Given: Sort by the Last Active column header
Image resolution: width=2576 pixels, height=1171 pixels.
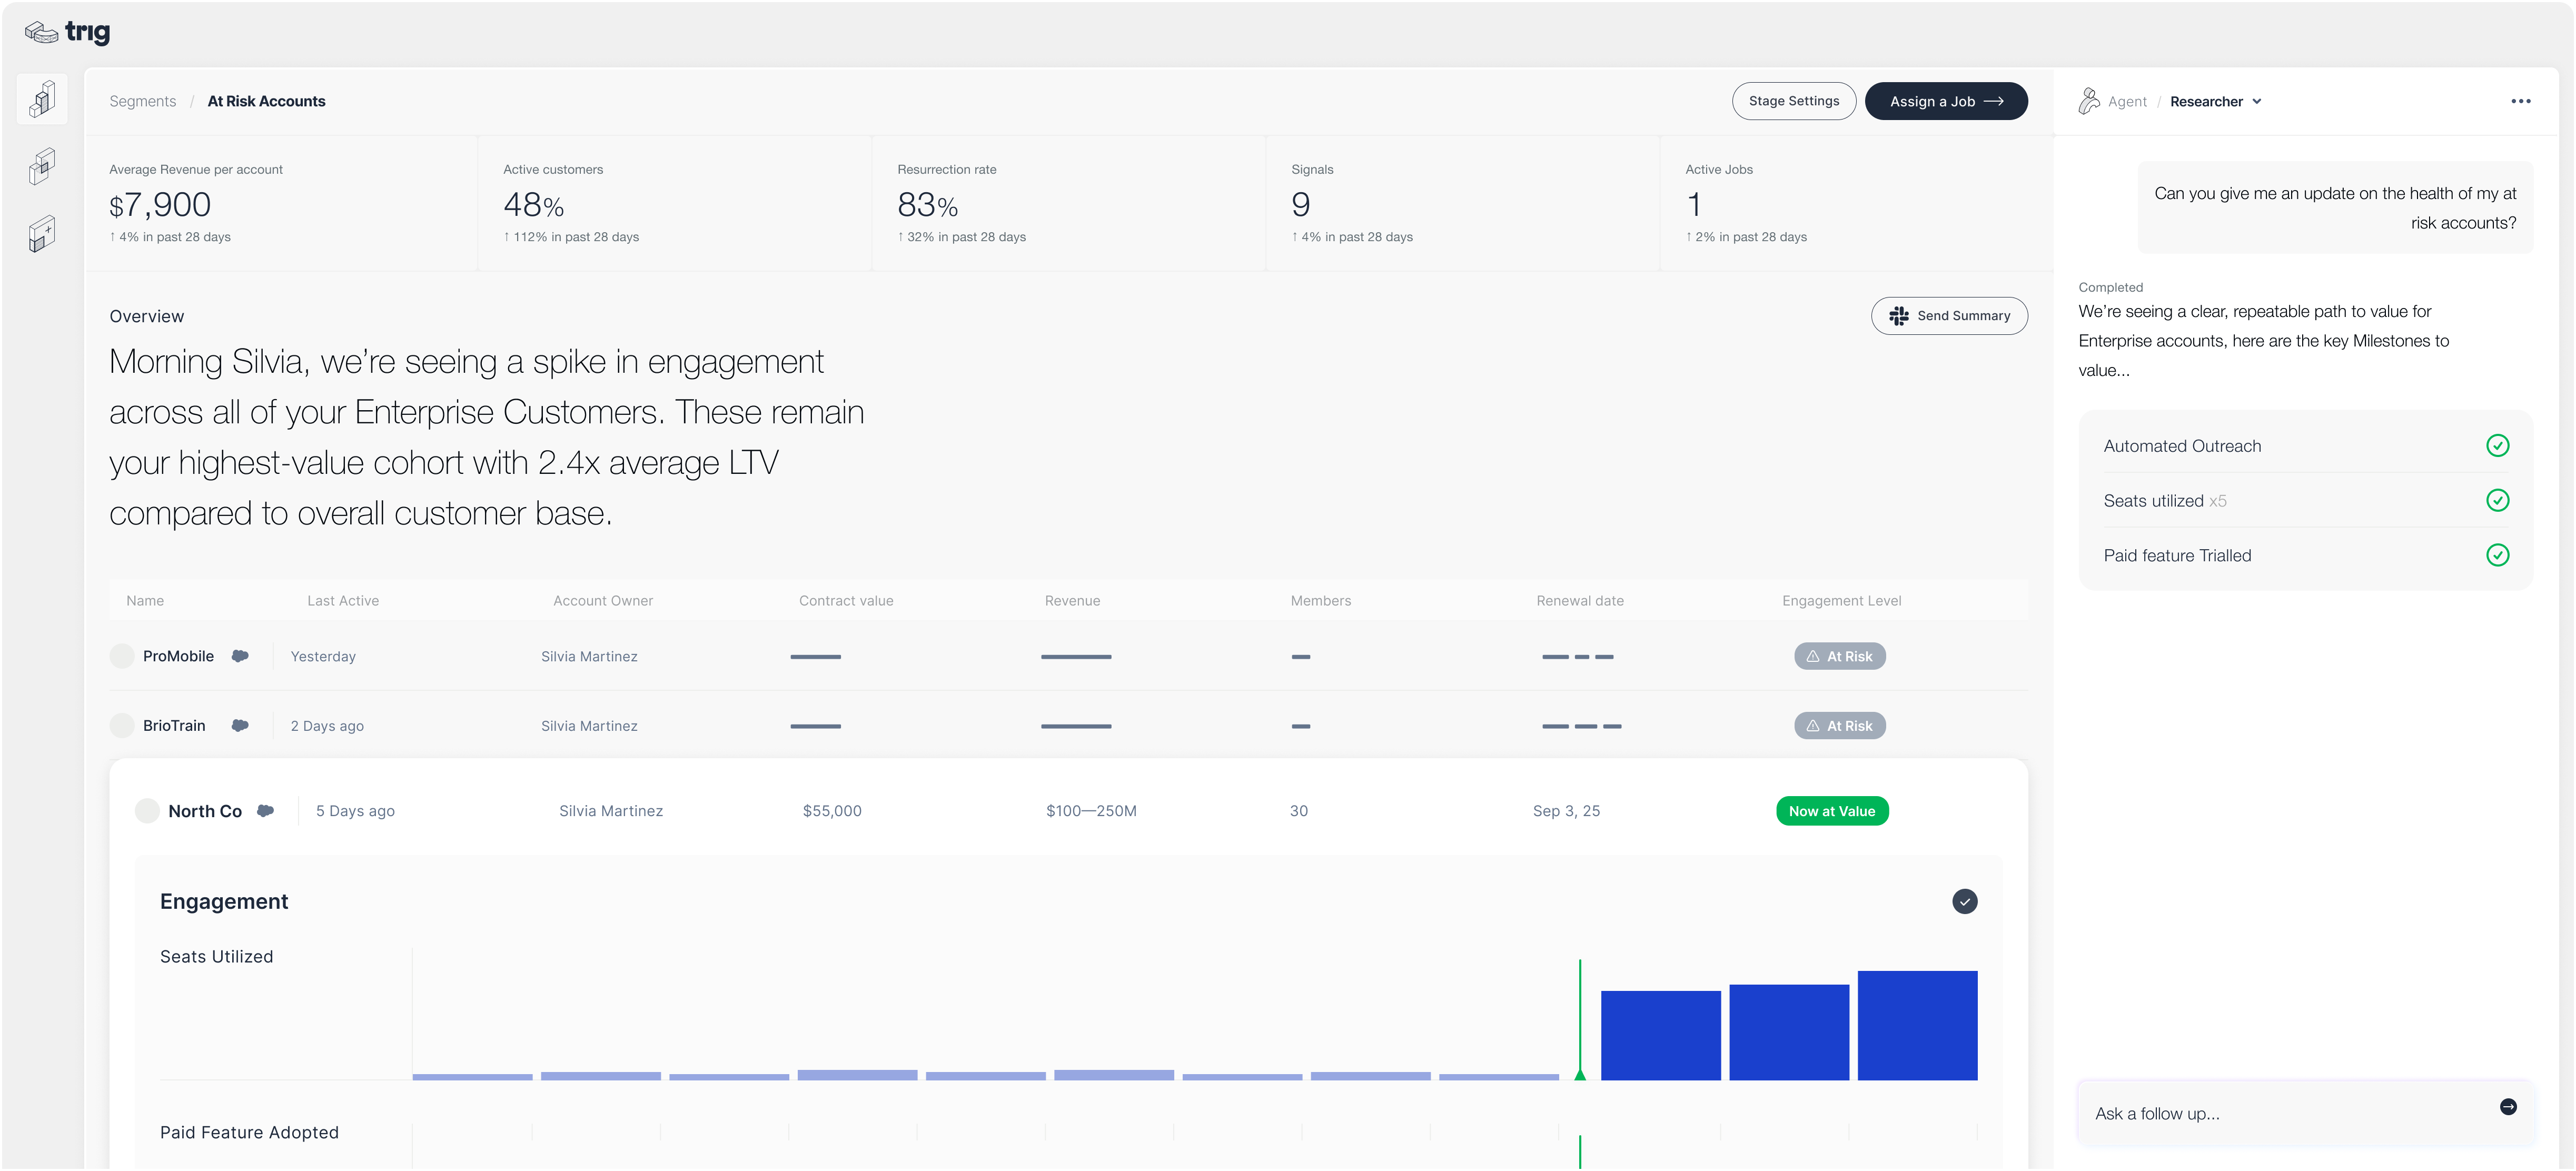Looking at the screenshot, I should [x=343, y=601].
